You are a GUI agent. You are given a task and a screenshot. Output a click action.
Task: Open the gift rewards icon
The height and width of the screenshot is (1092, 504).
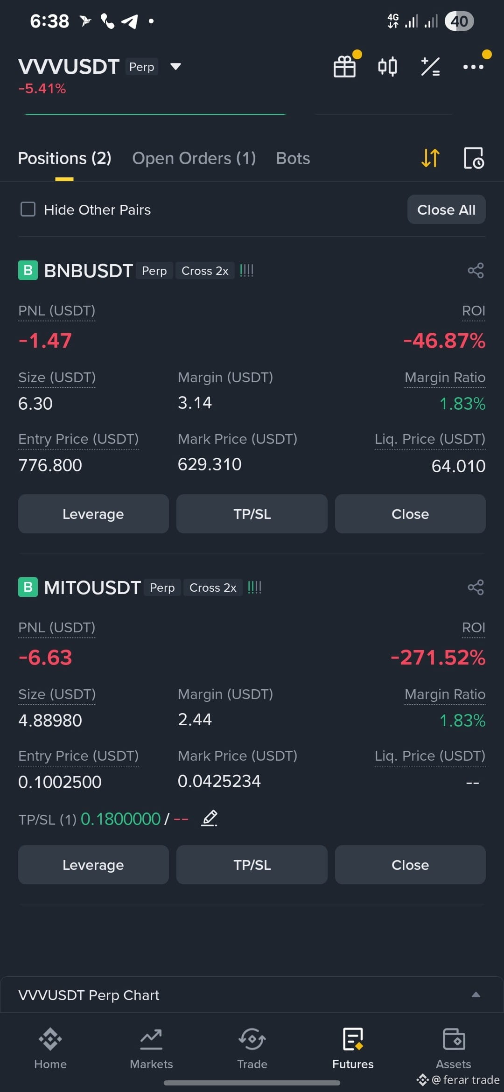345,67
